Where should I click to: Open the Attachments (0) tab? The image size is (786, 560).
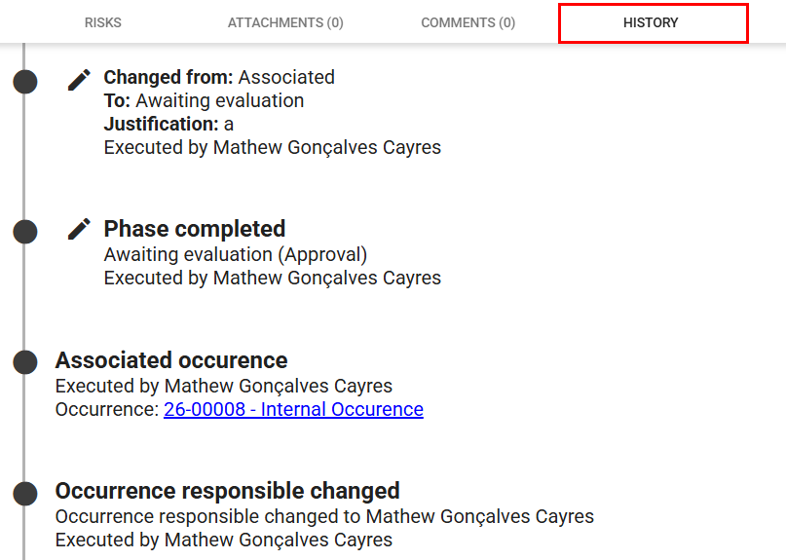pyautogui.click(x=285, y=22)
